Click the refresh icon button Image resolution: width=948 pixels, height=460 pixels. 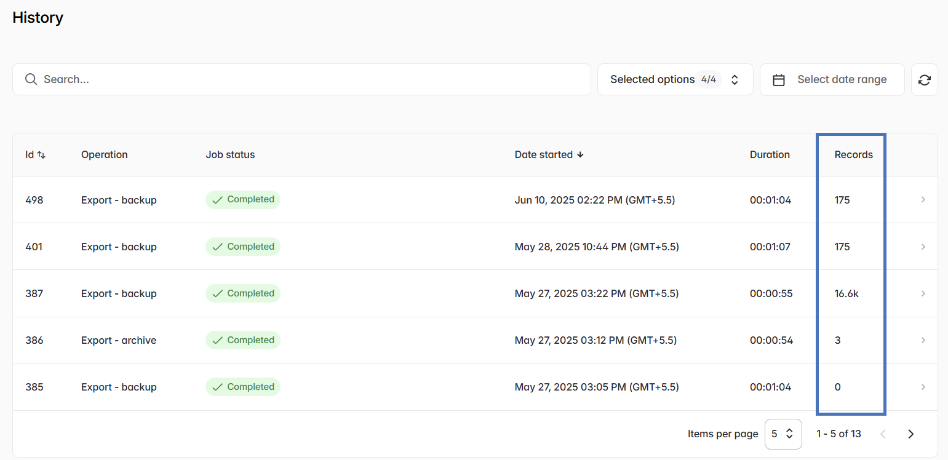click(924, 80)
